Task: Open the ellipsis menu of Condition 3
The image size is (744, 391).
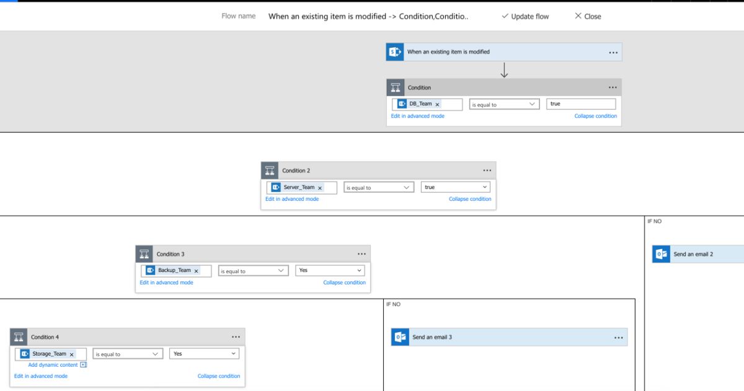Action: [362, 255]
